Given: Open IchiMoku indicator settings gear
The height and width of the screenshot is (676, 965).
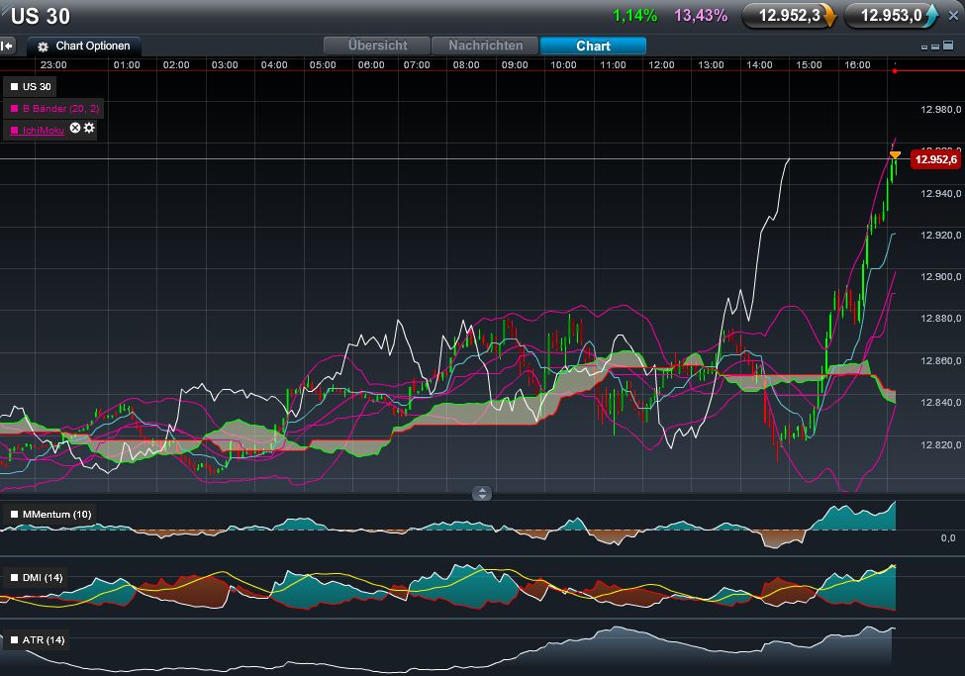Looking at the screenshot, I should click(x=89, y=129).
